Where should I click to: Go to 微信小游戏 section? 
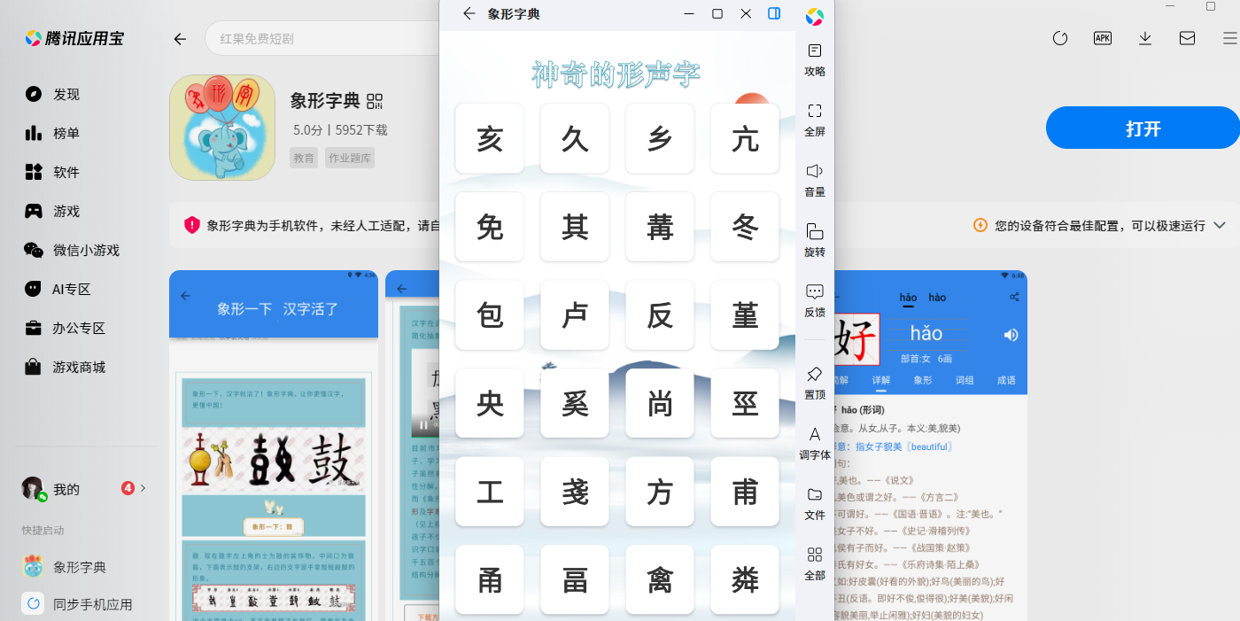click(x=72, y=250)
